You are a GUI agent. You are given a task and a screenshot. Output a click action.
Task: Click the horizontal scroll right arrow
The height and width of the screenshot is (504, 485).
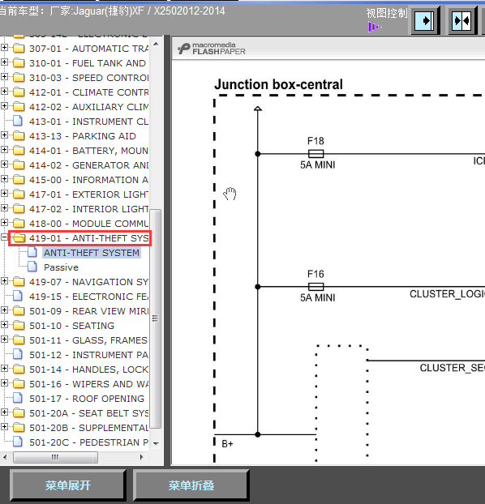pyautogui.click(x=142, y=457)
